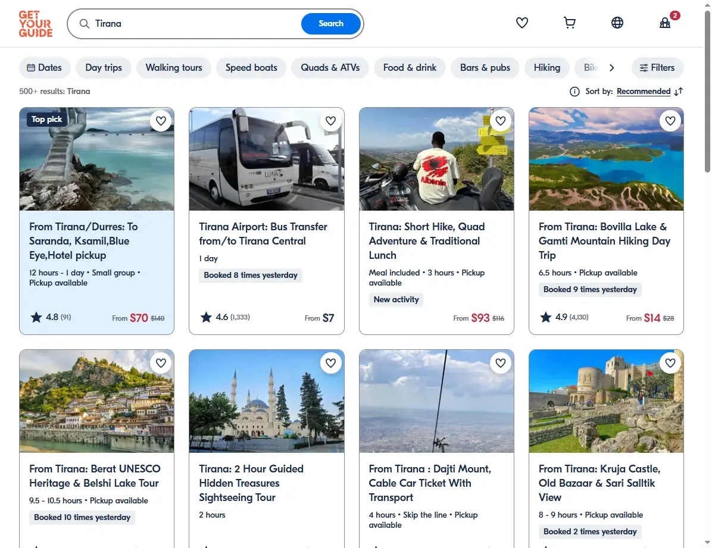Open the Filters panel
The width and height of the screenshot is (712, 548).
point(657,68)
